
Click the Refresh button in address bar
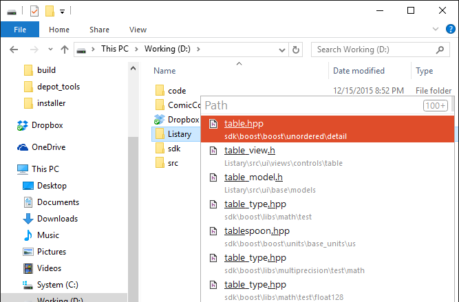297,50
